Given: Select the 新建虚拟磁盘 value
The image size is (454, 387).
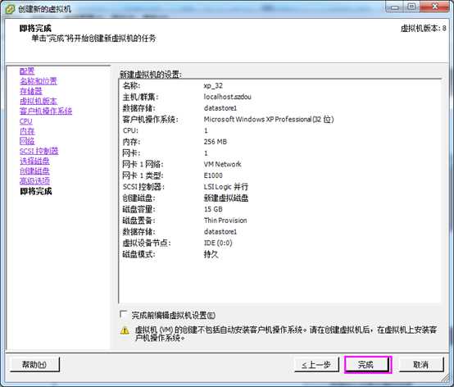Looking at the screenshot, I should 226,198.
